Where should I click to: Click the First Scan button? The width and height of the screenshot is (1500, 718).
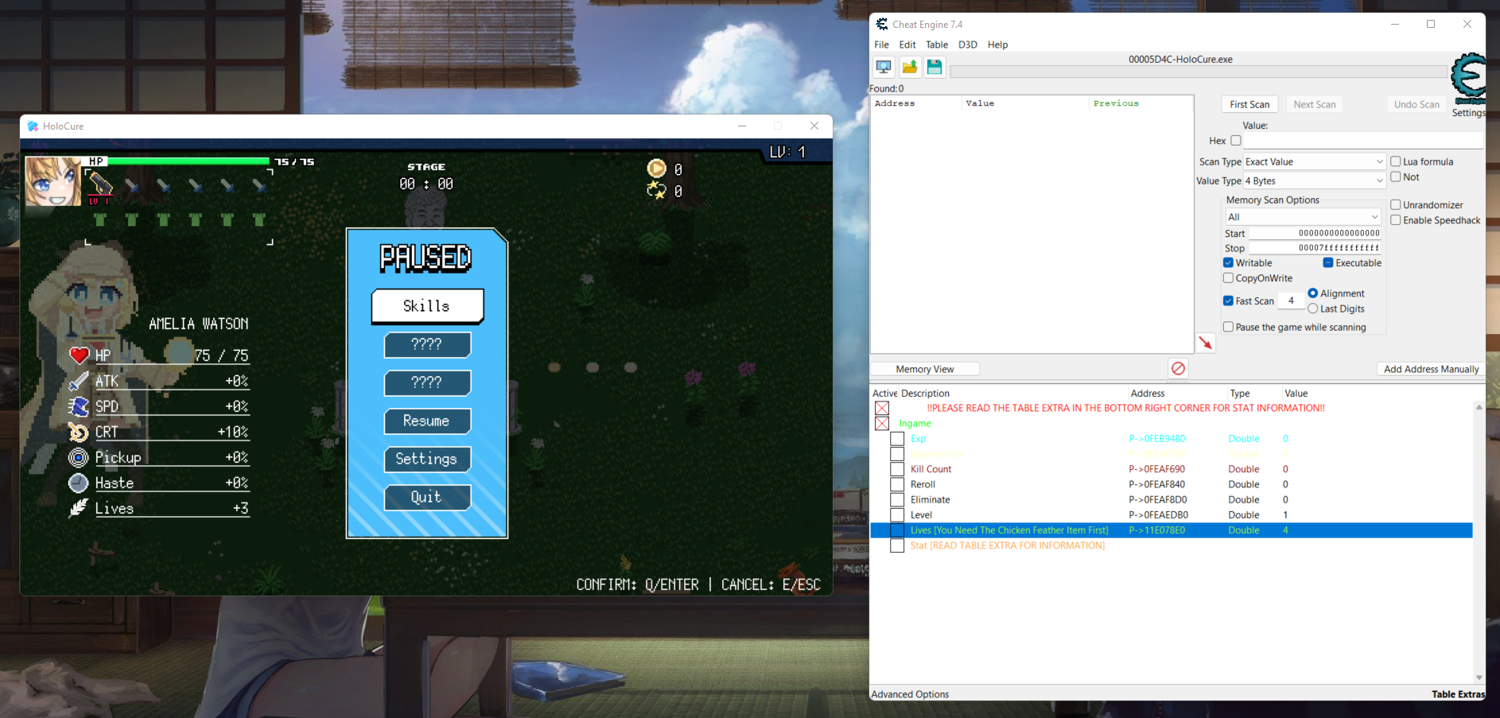pyautogui.click(x=1249, y=104)
